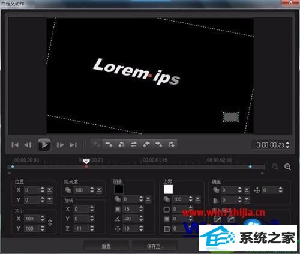Click the rotation X value field
The image size is (300, 254).
click(81, 209)
